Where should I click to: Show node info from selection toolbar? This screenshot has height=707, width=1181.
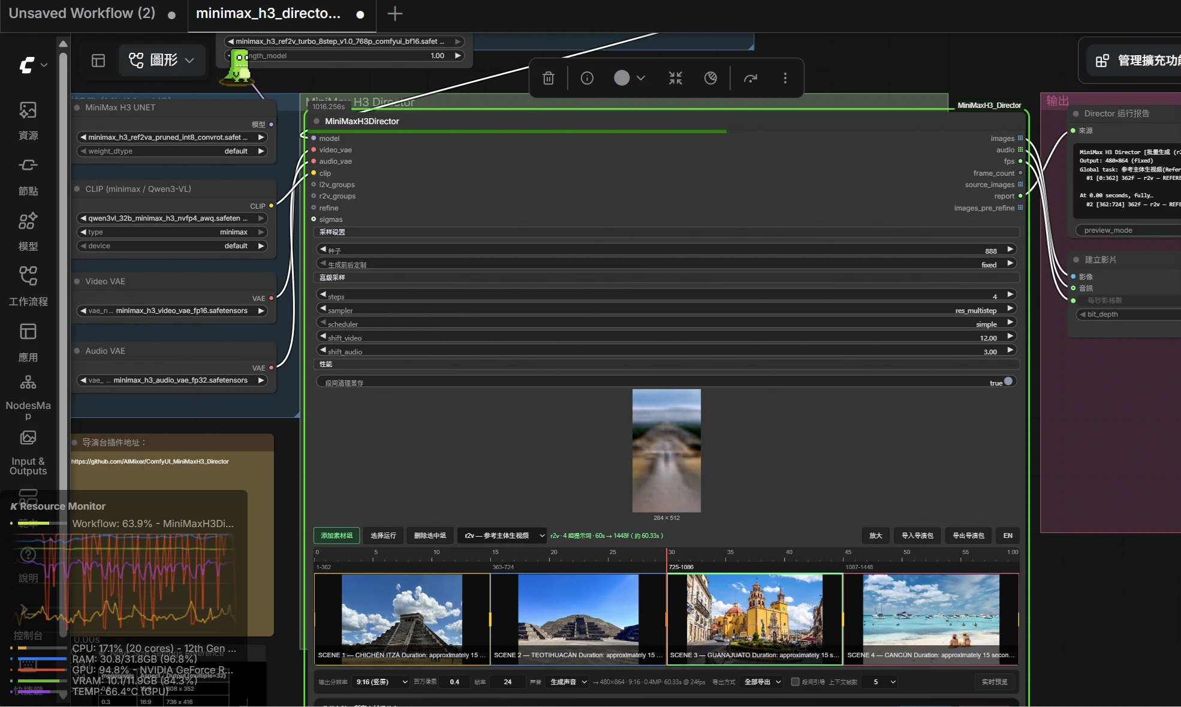pyautogui.click(x=587, y=78)
